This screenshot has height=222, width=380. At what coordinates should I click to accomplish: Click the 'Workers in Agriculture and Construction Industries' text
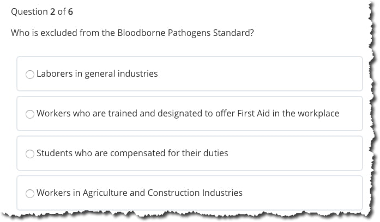140,193
